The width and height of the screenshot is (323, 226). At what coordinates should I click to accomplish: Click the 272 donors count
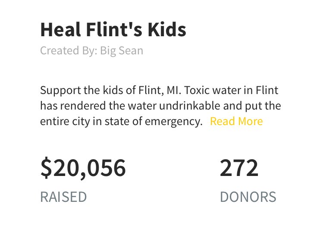239,168
